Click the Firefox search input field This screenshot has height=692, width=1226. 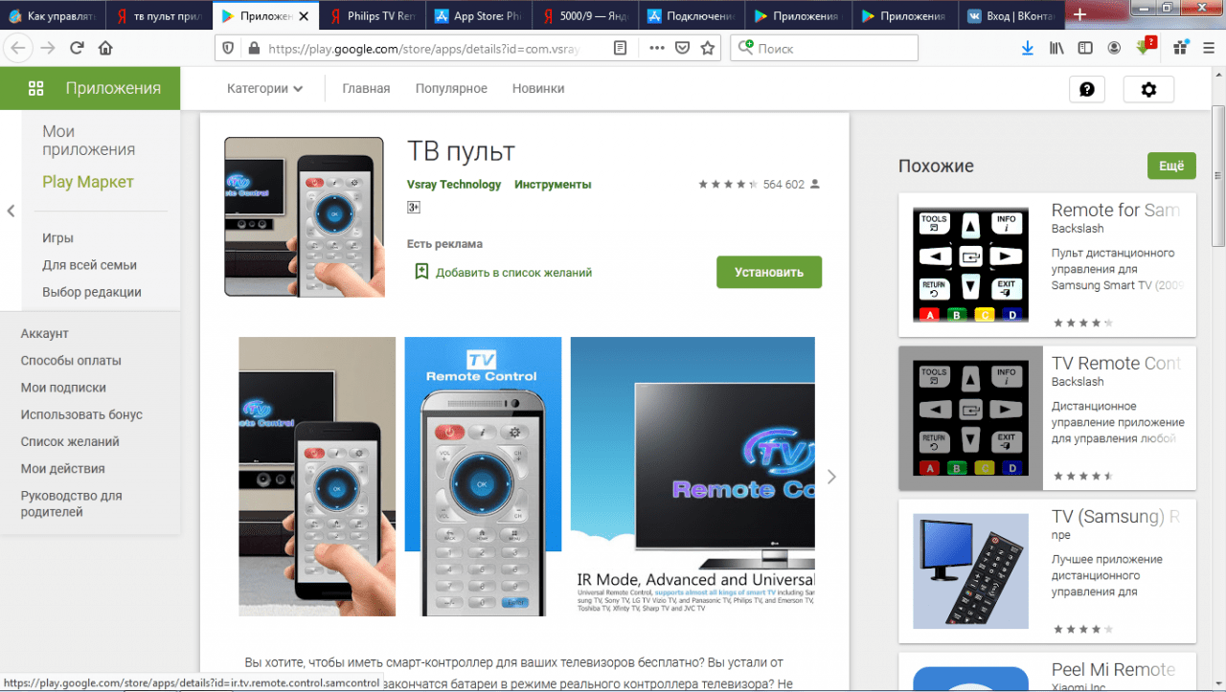833,48
